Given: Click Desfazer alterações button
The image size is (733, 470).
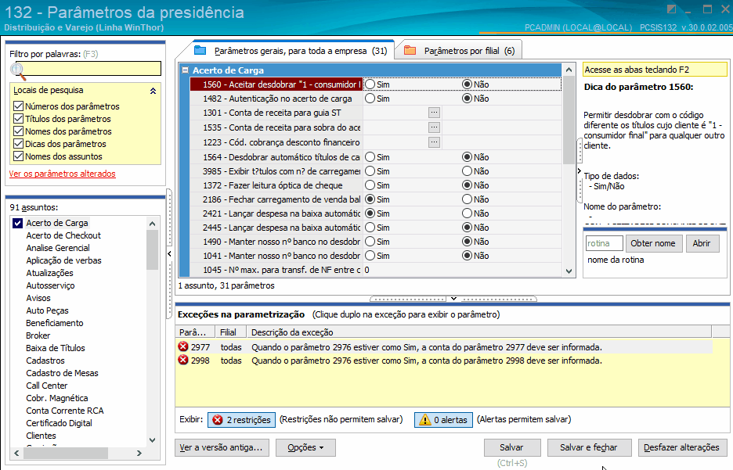Looking at the screenshot, I should (682, 447).
